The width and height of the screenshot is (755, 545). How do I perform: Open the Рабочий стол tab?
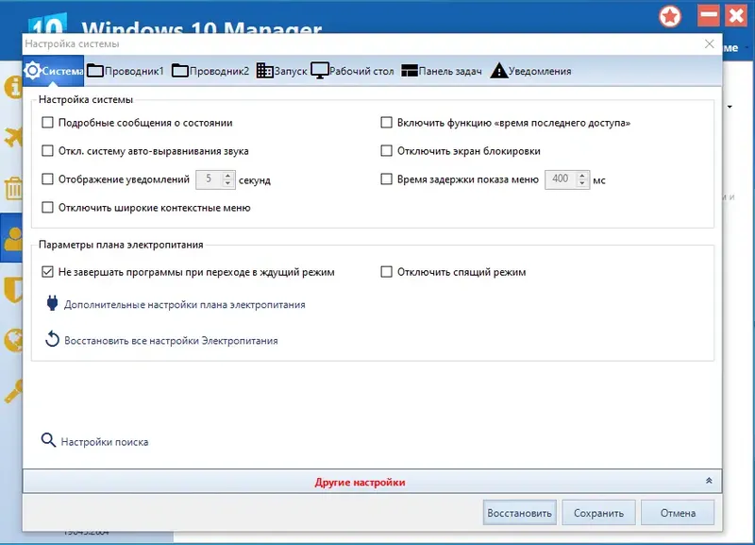point(352,71)
